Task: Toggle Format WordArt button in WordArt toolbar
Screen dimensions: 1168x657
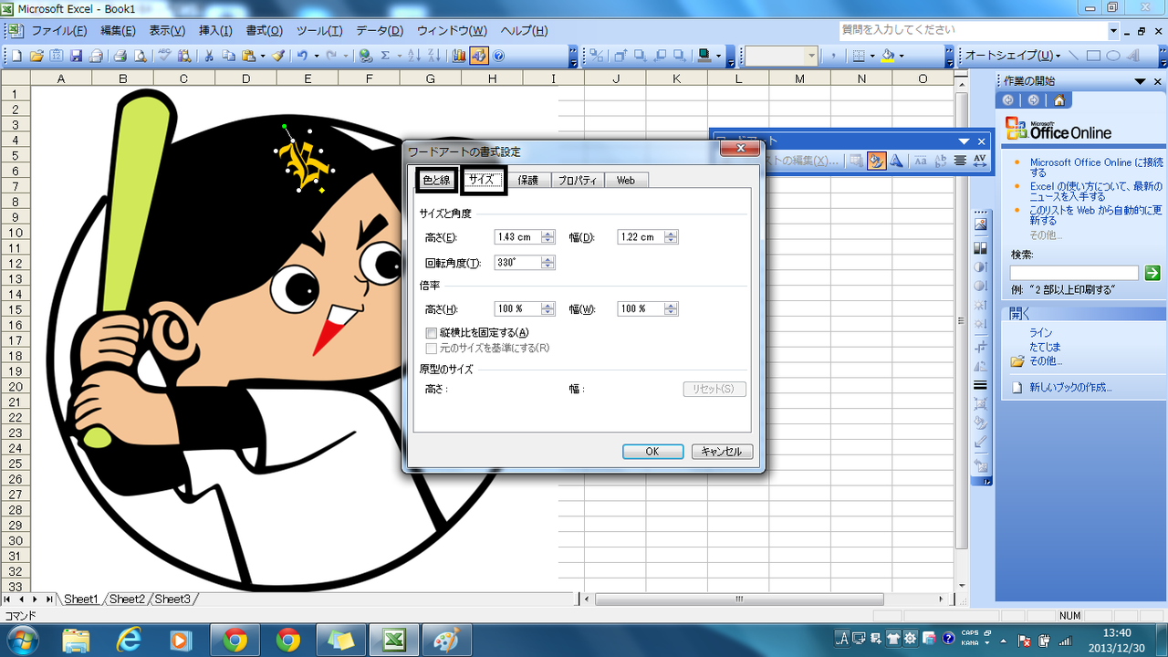Action: [876, 161]
